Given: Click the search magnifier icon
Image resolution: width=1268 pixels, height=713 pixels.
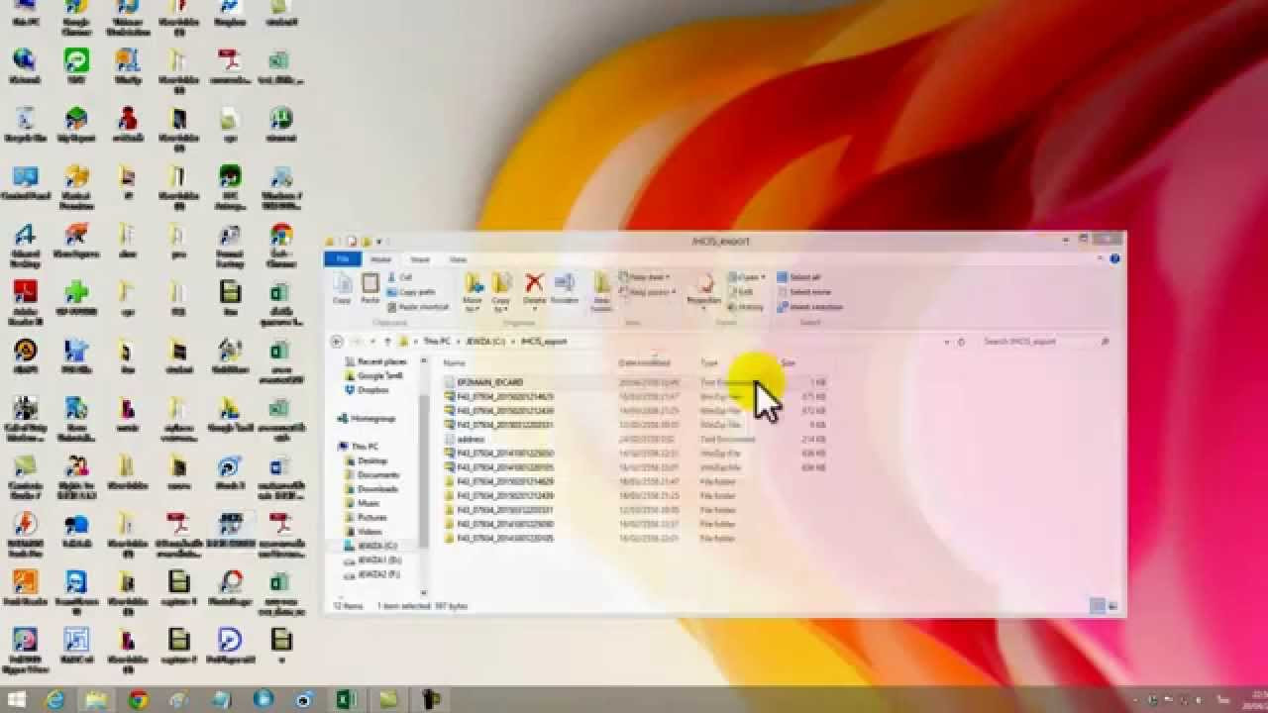Looking at the screenshot, I should pos(1106,342).
